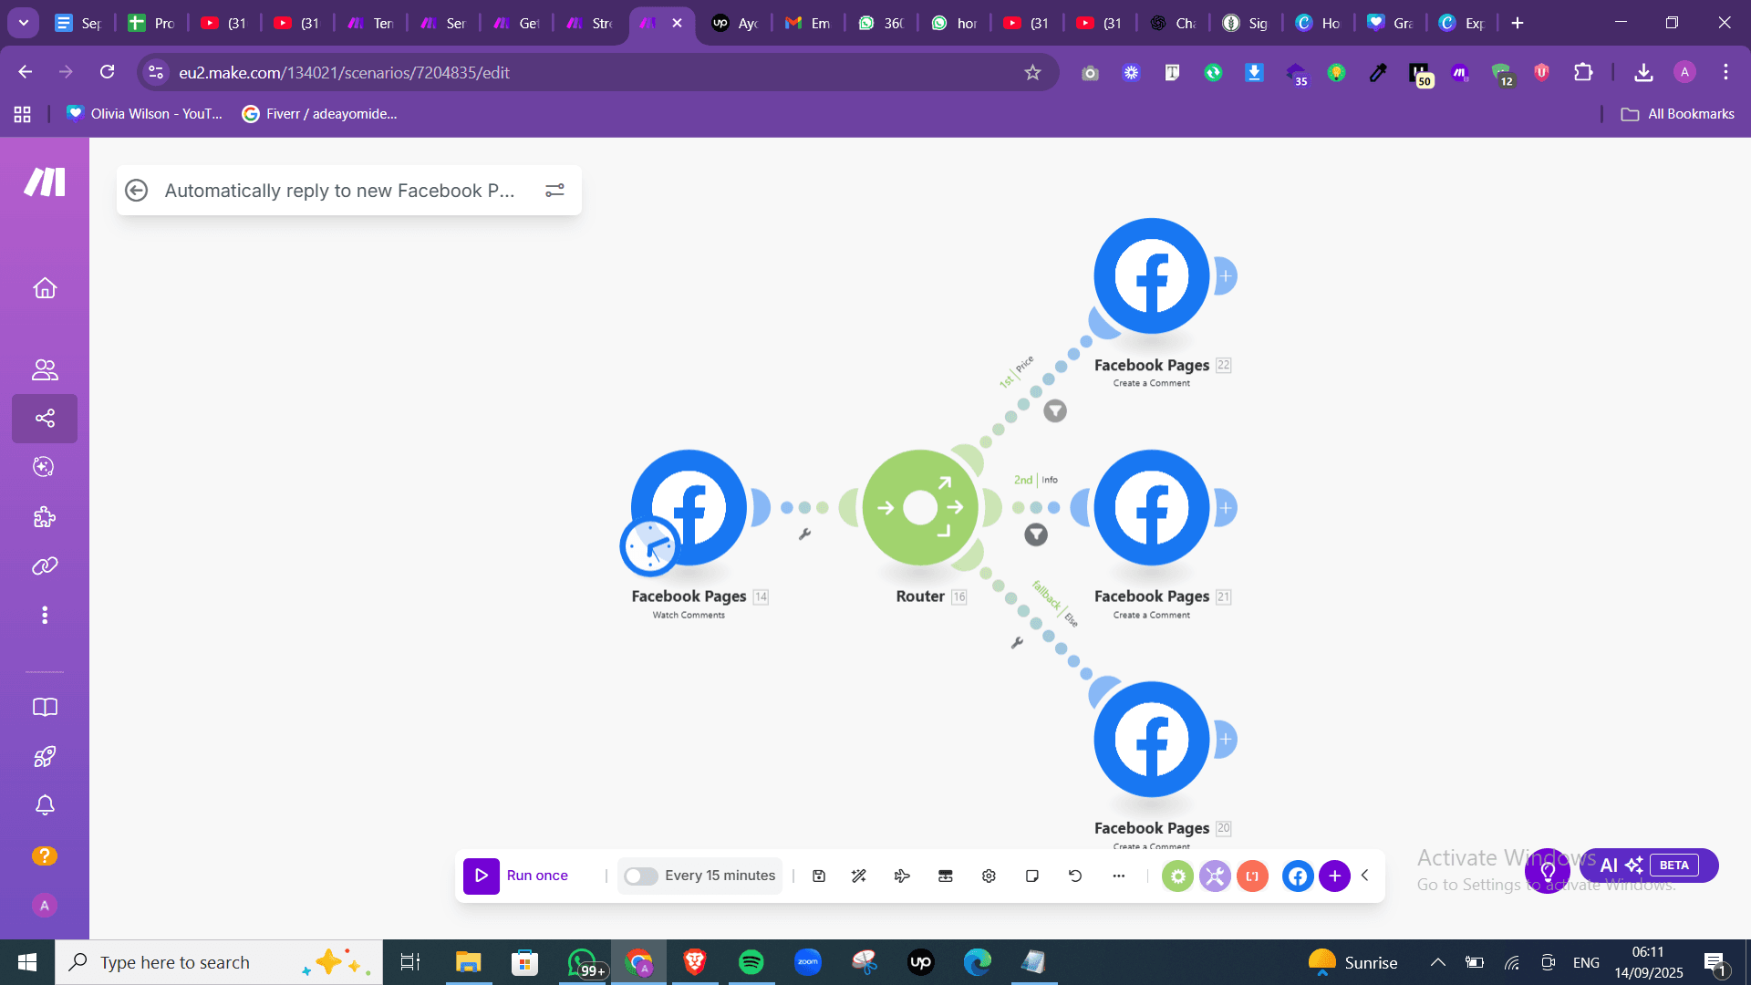Click the wrench on the fallback route
The image size is (1751, 985).
coord(1017,643)
